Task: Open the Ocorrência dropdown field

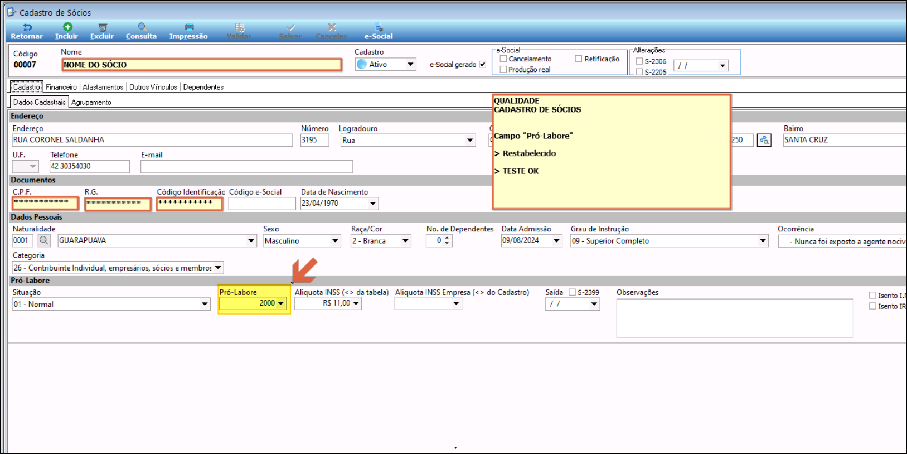Action: tap(842, 242)
